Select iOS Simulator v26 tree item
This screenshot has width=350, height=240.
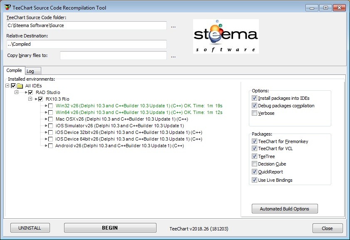(120, 126)
